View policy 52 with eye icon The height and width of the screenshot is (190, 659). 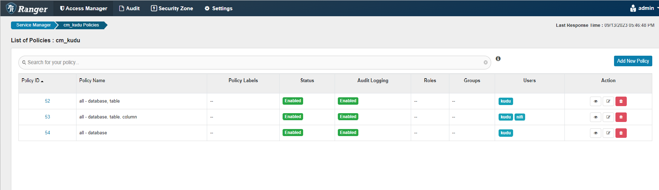pyautogui.click(x=596, y=101)
